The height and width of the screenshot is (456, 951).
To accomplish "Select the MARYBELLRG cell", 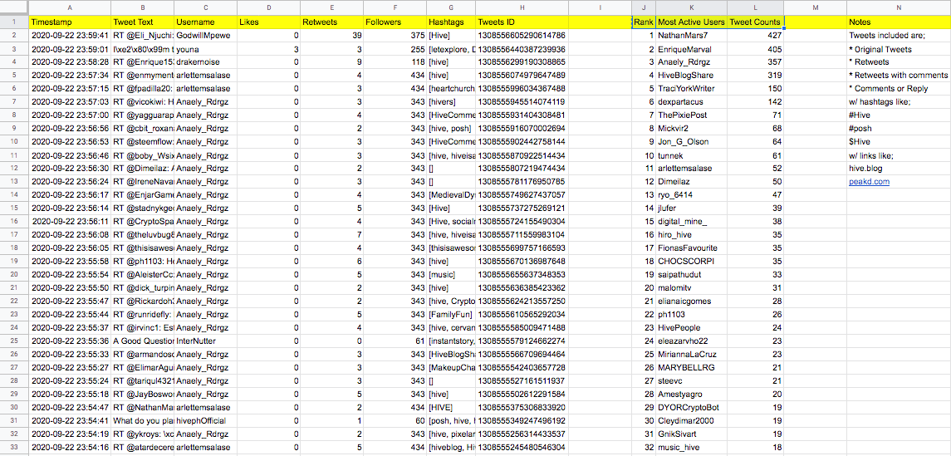I will [691, 367].
